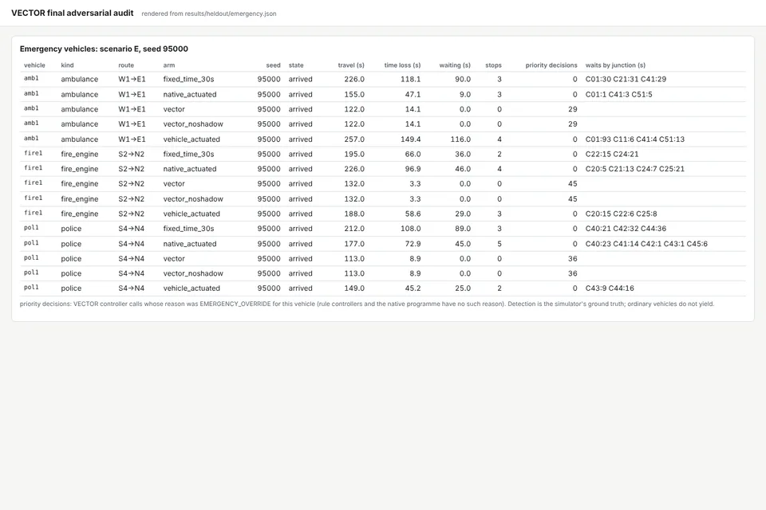Click the "travel (s)" column header

coord(351,65)
